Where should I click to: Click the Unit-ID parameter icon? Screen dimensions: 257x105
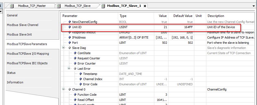click(x=70, y=27)
